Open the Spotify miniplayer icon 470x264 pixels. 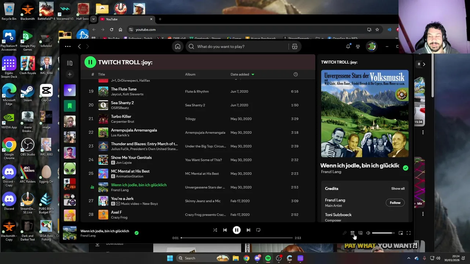[401, 233]
